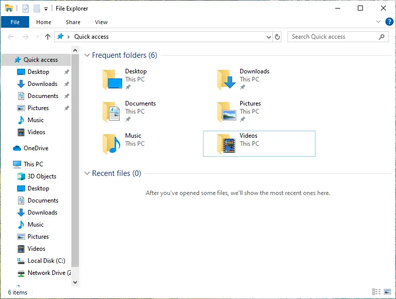Open Help with the question mark icon
Image resolution: width=396 pixels, height=299 pixels.
[389, 22]
